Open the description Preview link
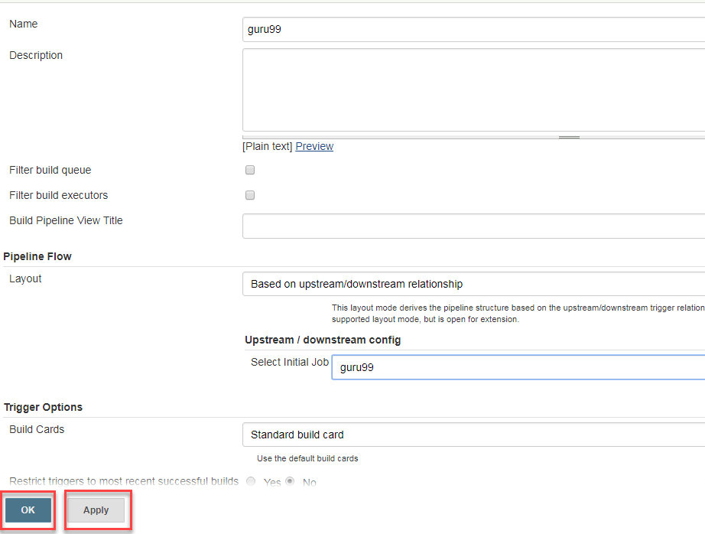The width and height of the screenshot is (705, 534). click(x=314, y=146)
